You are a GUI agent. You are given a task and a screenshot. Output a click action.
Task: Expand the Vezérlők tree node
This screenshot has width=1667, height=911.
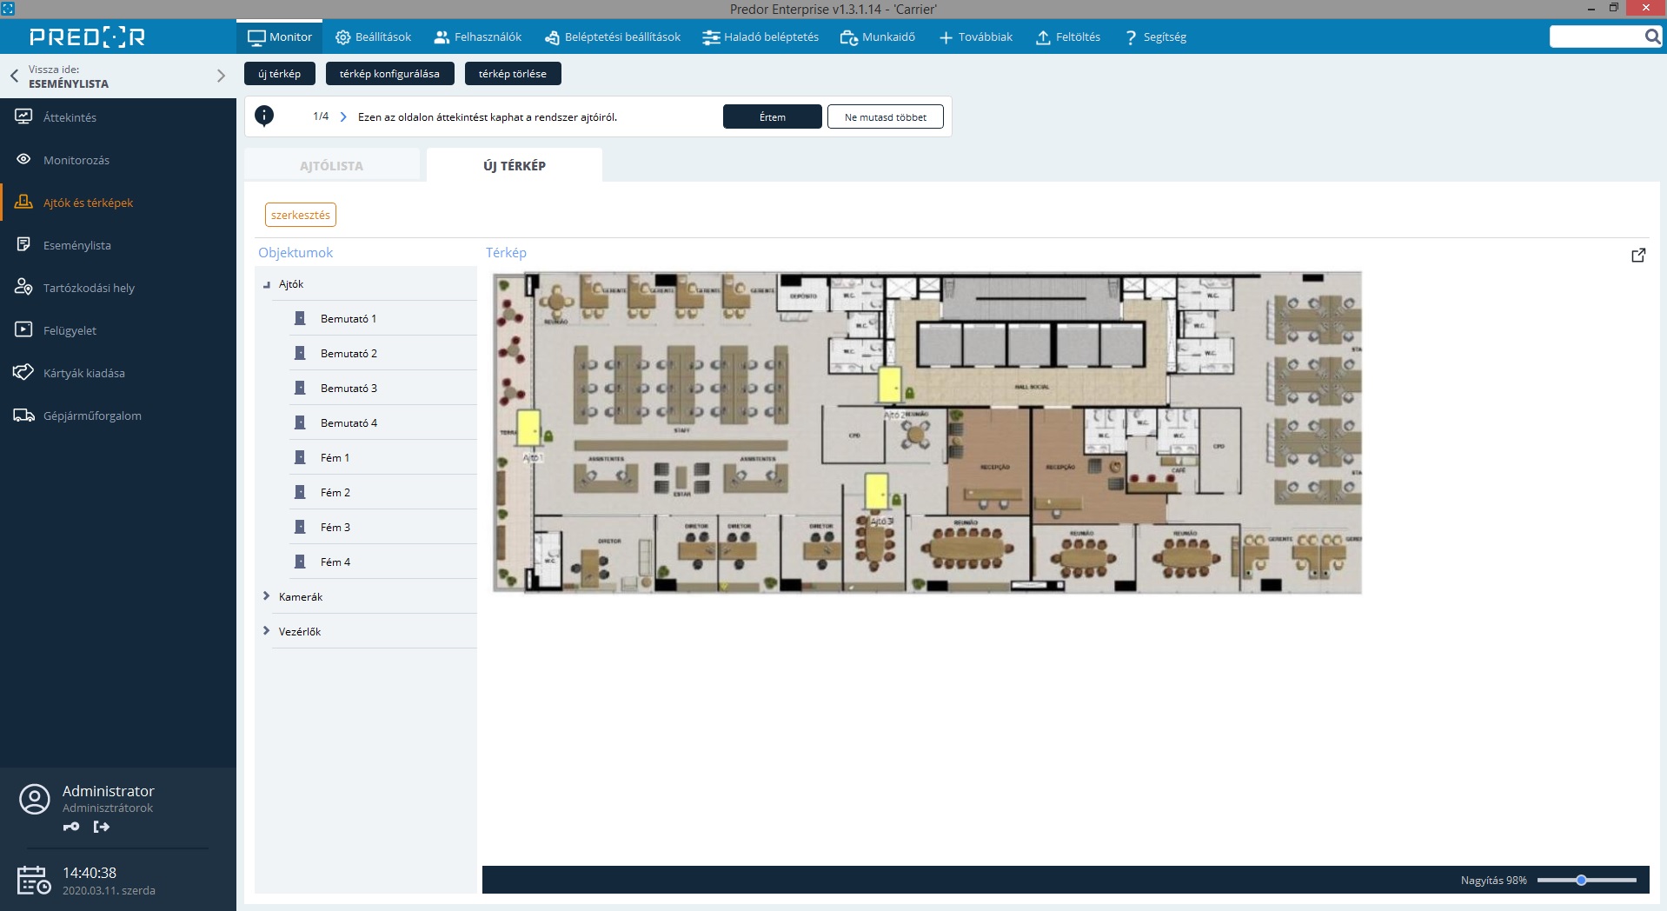(x=267, y=631)
